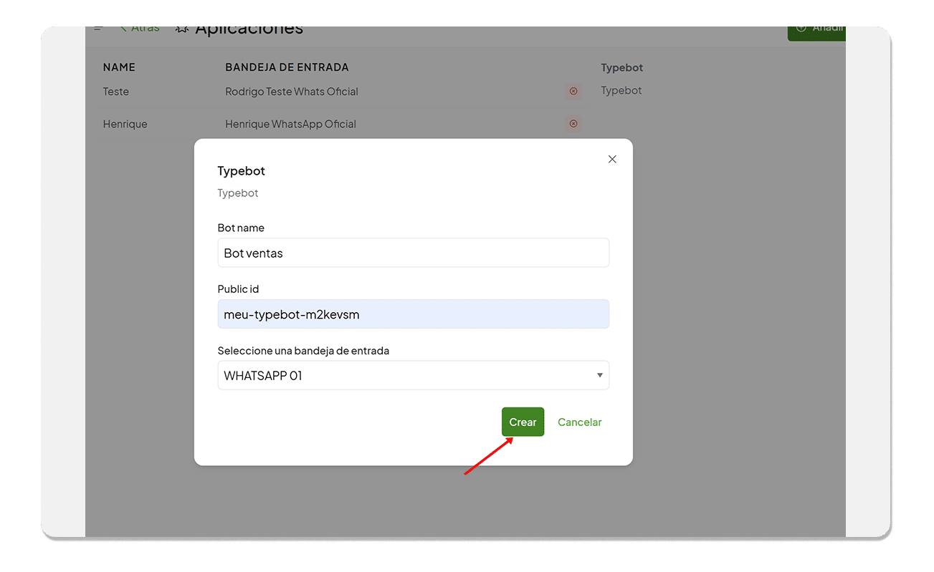Click the NAME column header
Image resolution: width=934 pixels, height=572 pixels.
pyautogui.click(x=119, y=67)
